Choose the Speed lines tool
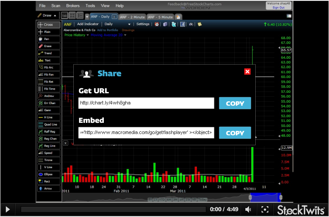Viewport: 329px width, 217px height. click(49, 153)
